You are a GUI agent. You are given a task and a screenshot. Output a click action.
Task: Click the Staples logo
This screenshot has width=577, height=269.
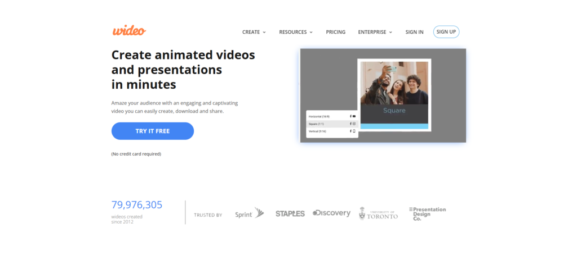(x=290, y=213)
